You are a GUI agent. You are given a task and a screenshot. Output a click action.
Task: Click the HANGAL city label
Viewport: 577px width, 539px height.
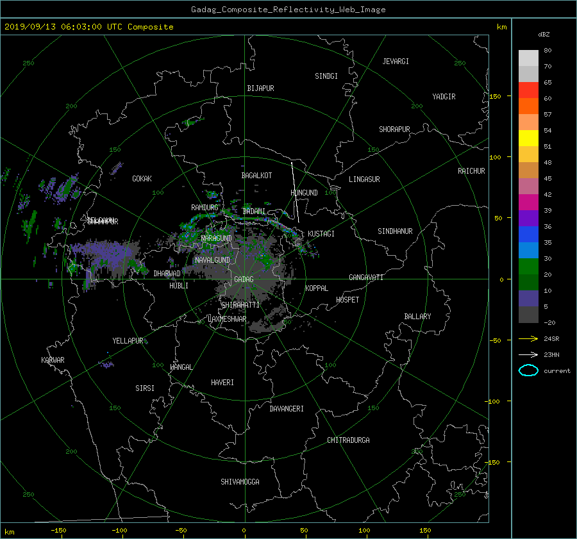point(181,367)
